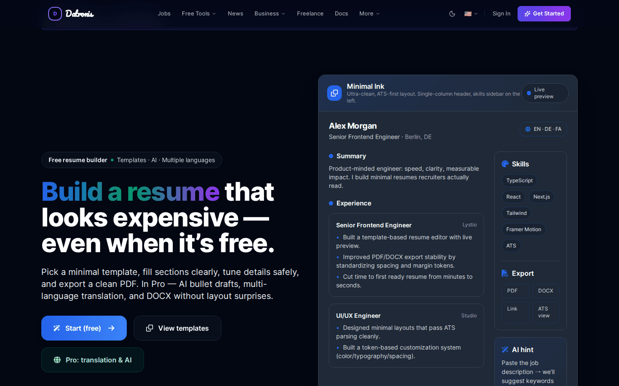The image size is (619, 386).
Task: Click the Framer Motion skill tag
Action: (x=524, y=229)
